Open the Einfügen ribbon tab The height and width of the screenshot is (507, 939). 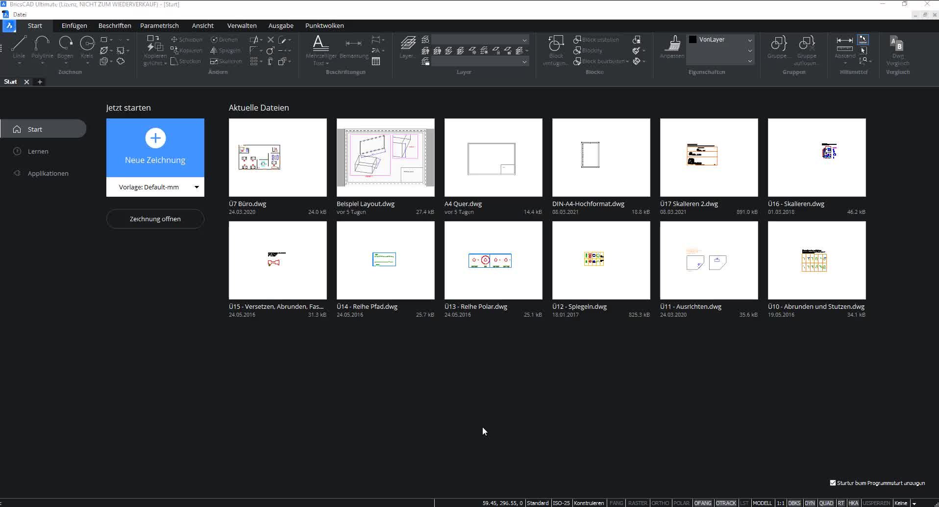pyautogui.click(x=74, y=25)
